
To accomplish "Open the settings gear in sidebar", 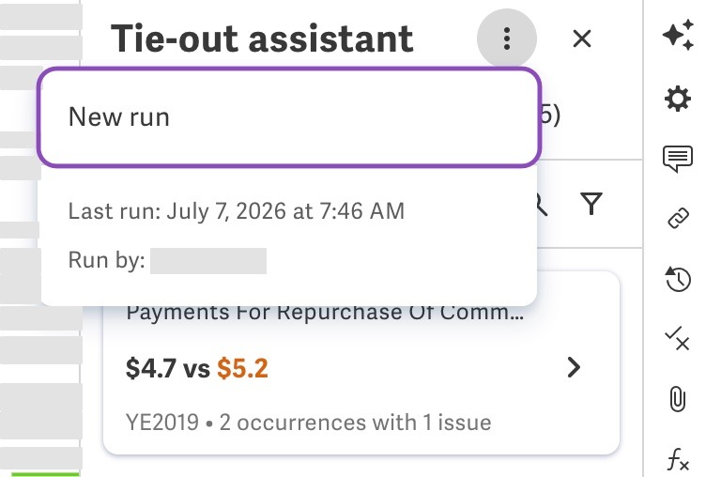I will click(678, 99).
